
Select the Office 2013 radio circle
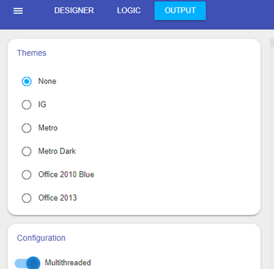tap(27, 198)
